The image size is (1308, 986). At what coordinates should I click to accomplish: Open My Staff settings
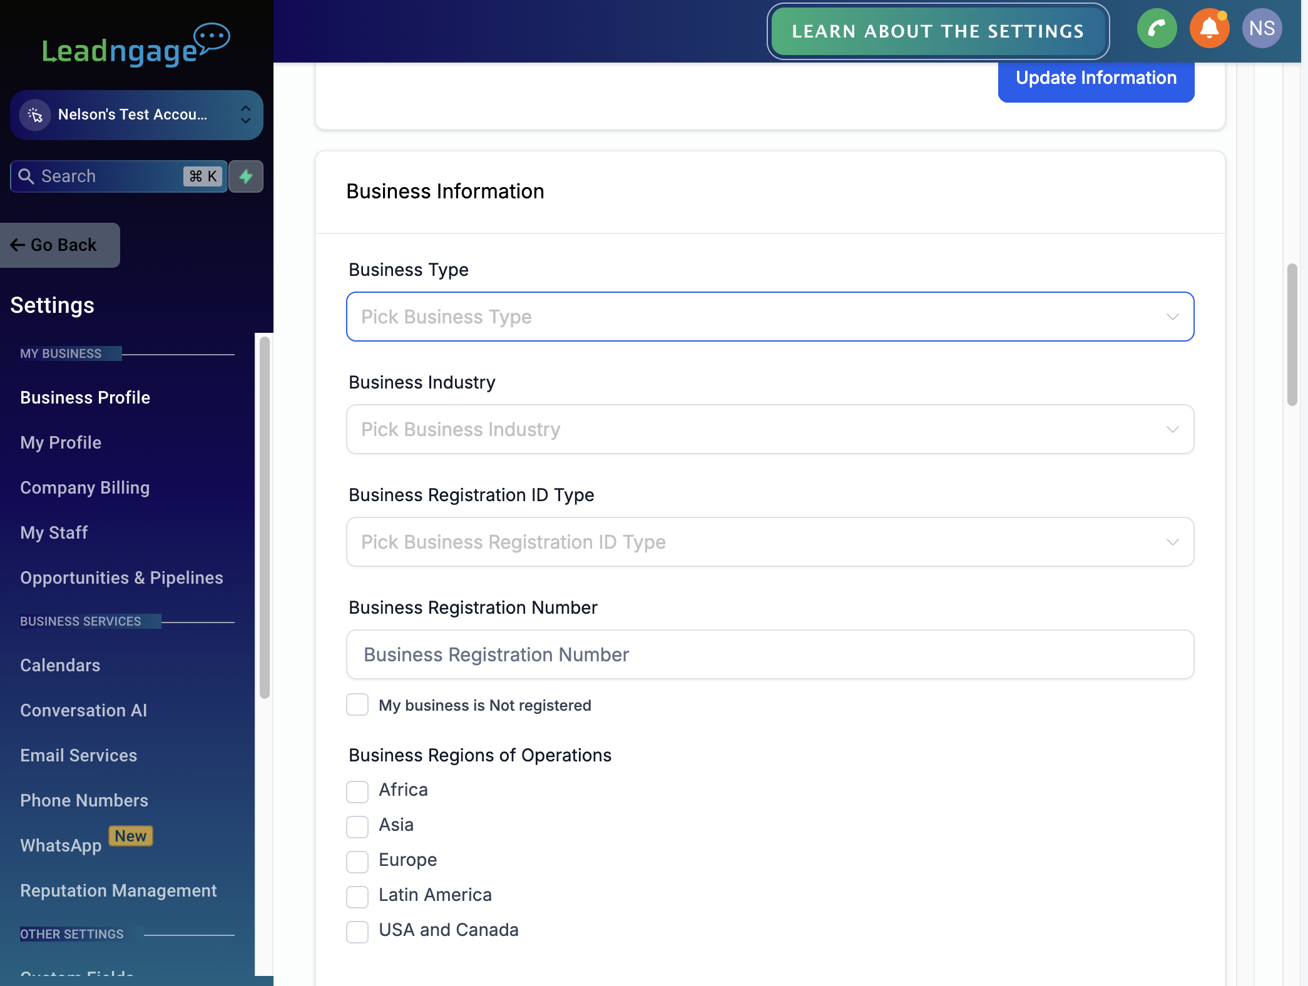(54, 533)
